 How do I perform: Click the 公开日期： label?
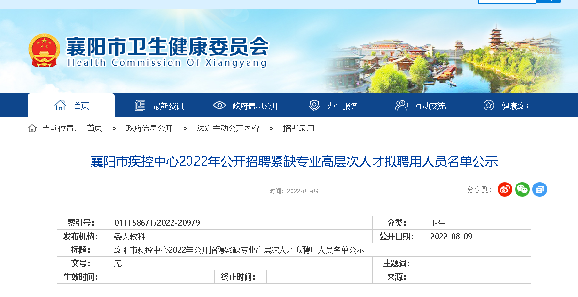[x=397, y=236]
